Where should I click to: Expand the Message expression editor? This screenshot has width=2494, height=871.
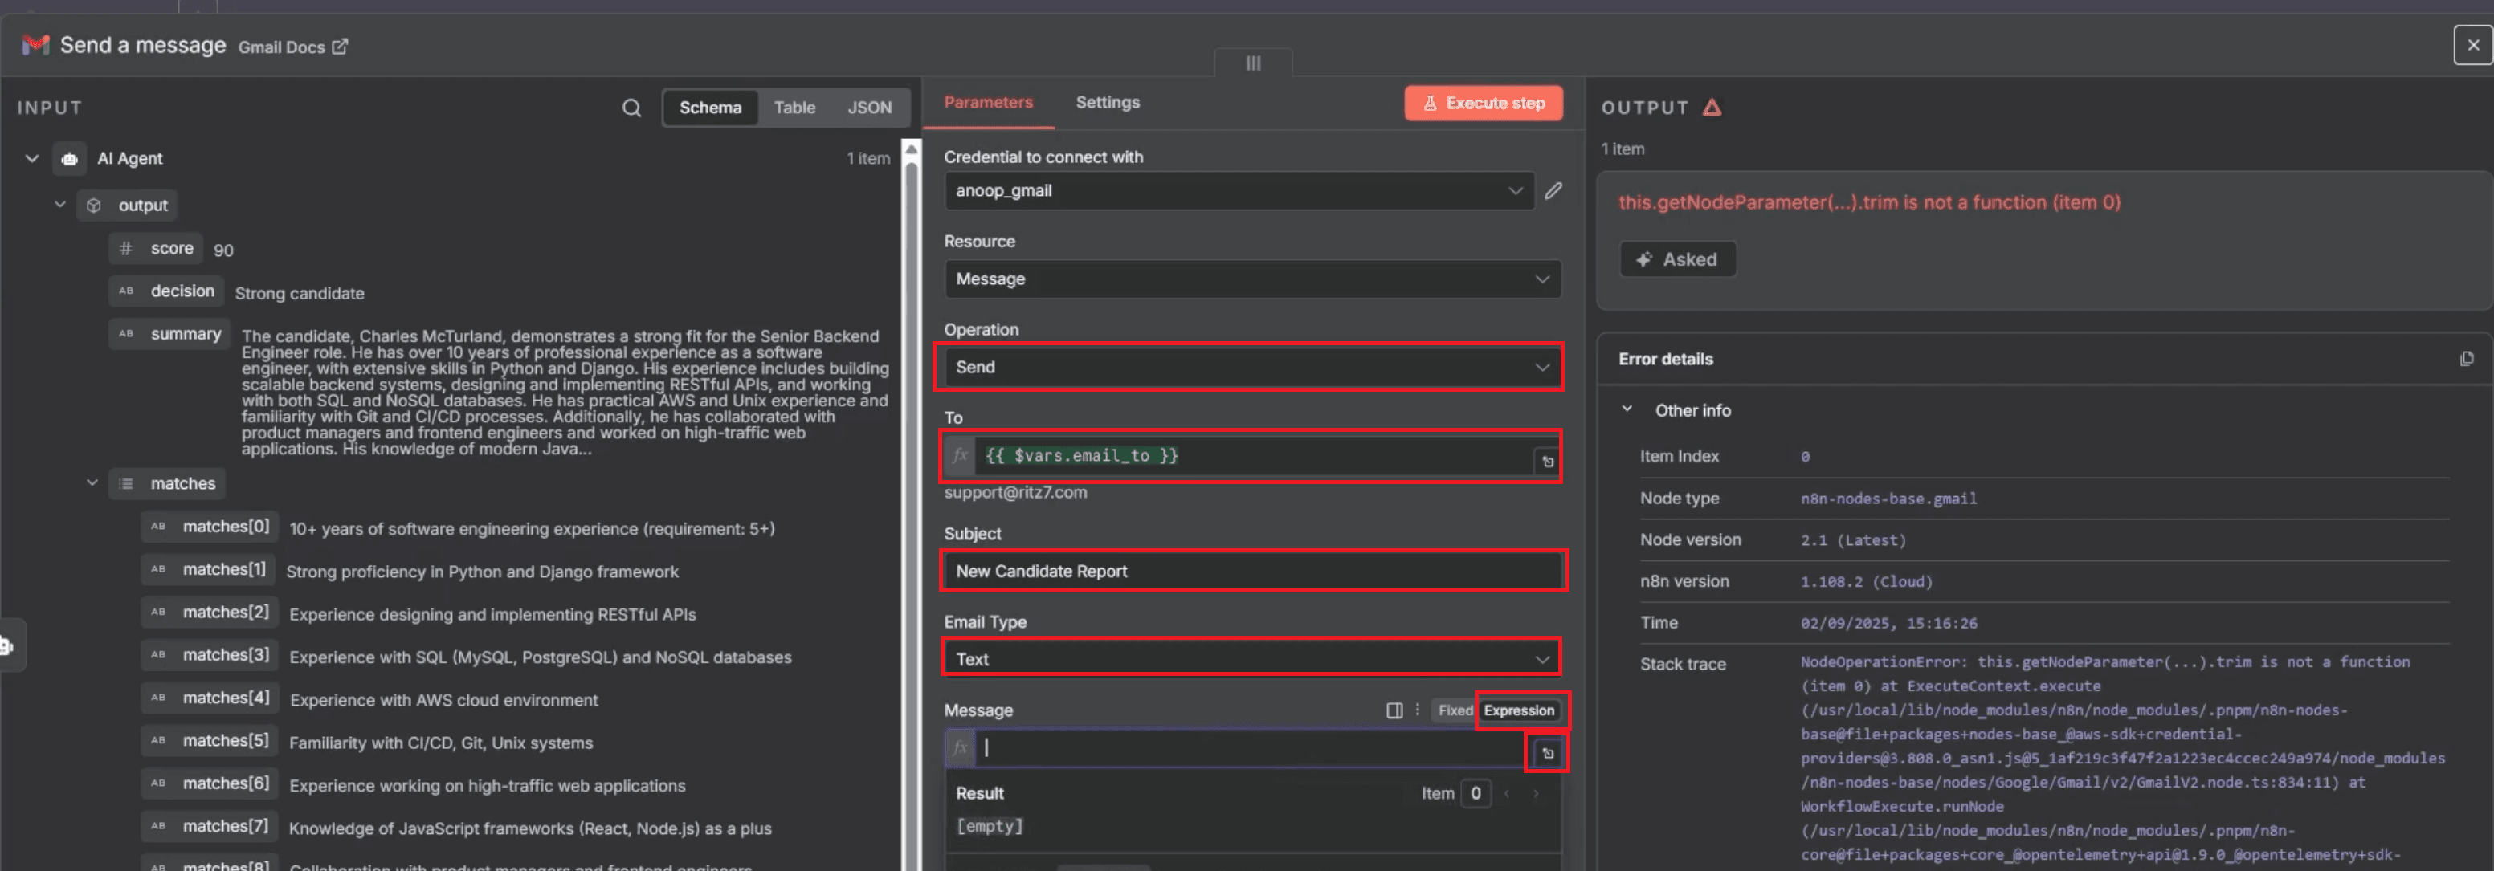pyautogui.click(x=1547, y=754)
